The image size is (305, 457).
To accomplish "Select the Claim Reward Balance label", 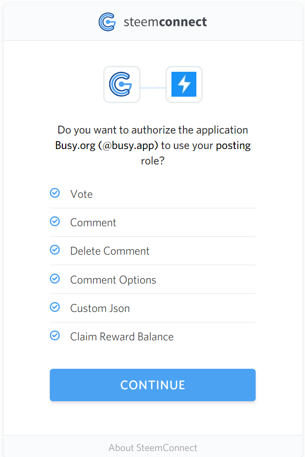I will point(122,336).
